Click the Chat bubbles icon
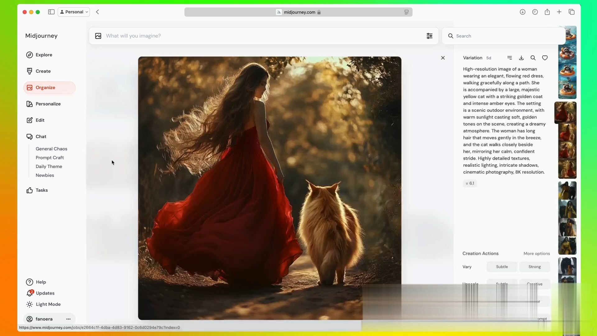The height and width of the screenshot is (336, 597). click(x=30, y=137)
